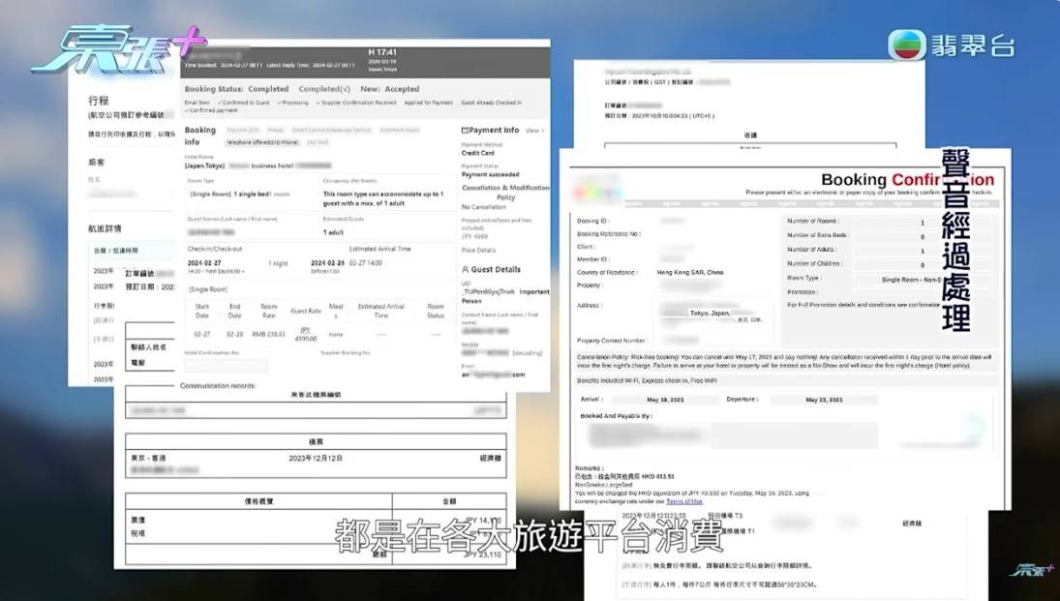Click the Booking info section heading
1060x601 pixels.
(200, 135)
